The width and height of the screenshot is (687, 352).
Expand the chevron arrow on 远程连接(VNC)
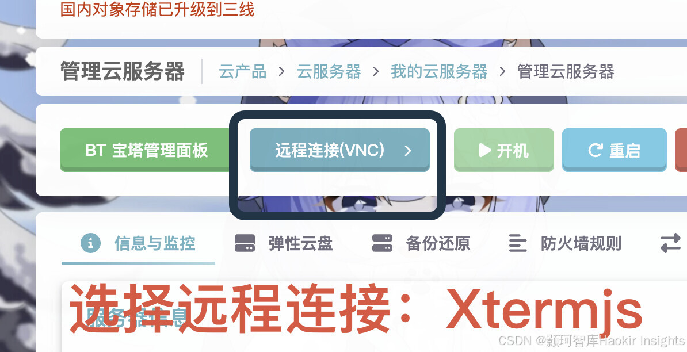click(408, 151)
